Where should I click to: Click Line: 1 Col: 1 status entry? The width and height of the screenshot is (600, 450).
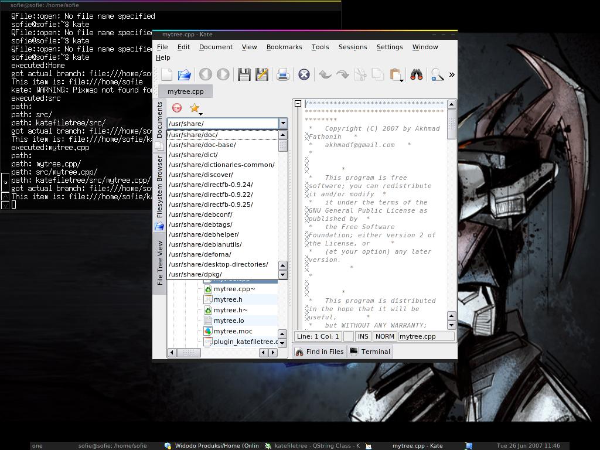(318, 336)
